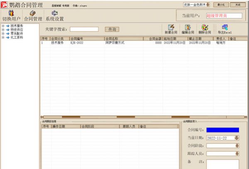Select 物资供应 in category tree
249x169 pixels.
pos(17,30)
